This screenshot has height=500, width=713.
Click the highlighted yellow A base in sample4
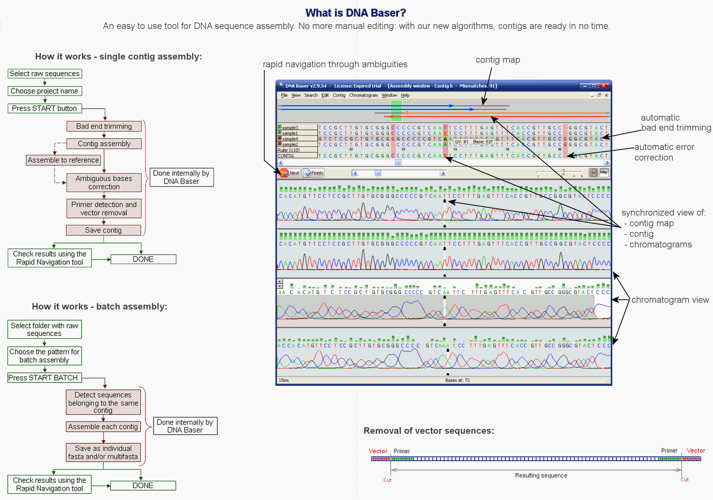tap(445, 139)
